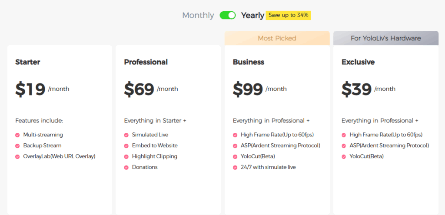The height and width of the screenshot is (215, 445).
Task: Toggle the Monthly/Yearly billing switch
Action: (x=227, y=15)
